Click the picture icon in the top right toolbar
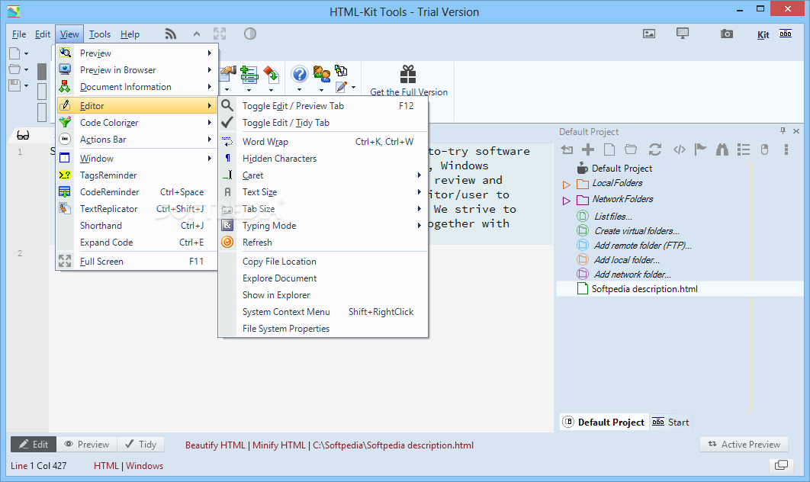 click(649, 34)
